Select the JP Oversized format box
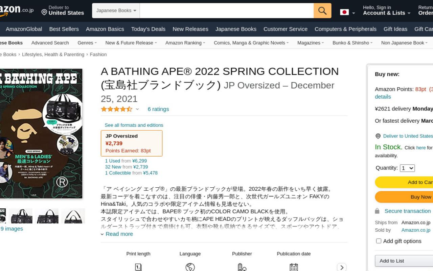The image size is (433, 271). point(132,143)
